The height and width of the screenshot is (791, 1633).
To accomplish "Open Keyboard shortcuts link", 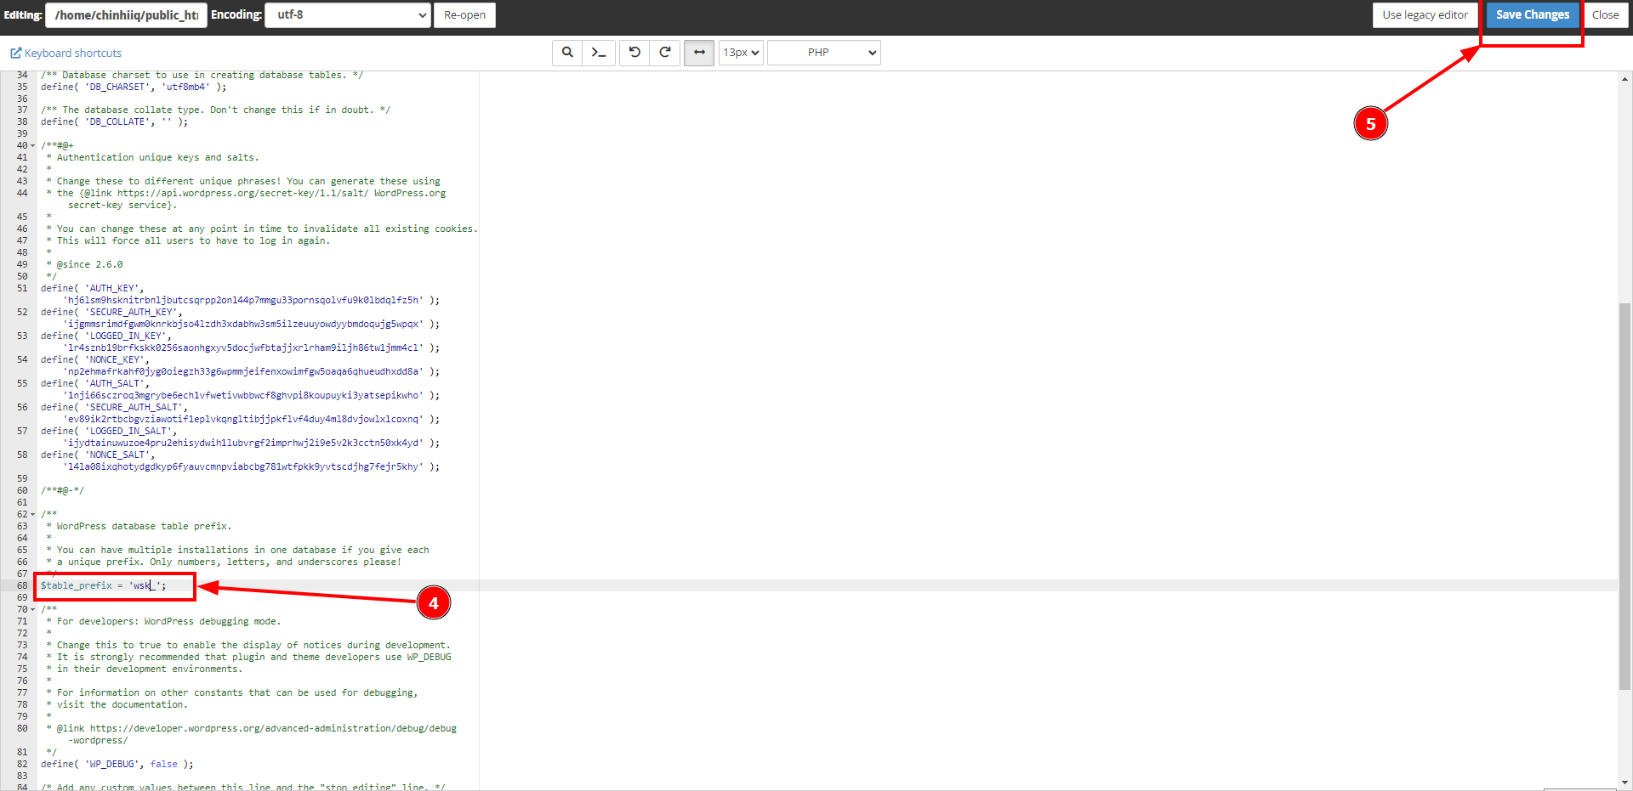I will tap(66, 53).
